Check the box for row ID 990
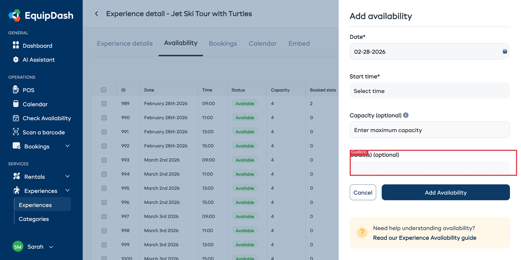Viewport: 521px width, 260px height. pyautogui.click(x=104, y=118)
